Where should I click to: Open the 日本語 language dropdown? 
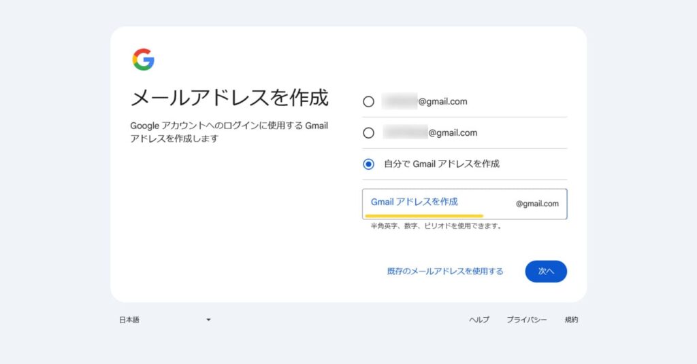pyautogui.click(x=165, y=320)
